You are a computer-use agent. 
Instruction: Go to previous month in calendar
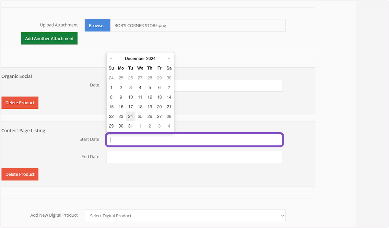pos(111,59)
